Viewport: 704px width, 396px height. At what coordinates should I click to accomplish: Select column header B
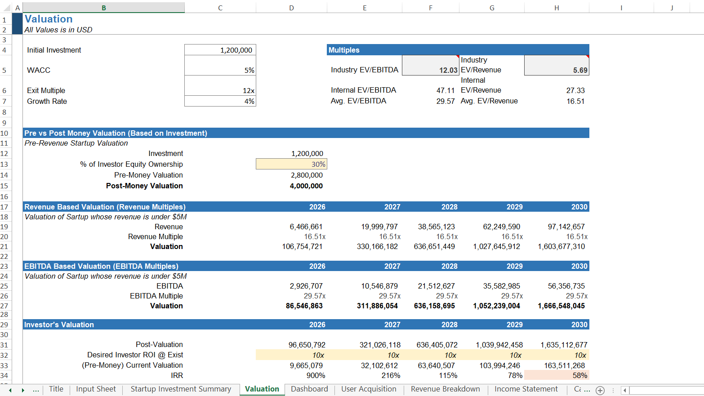pyautogui.click(x=103, y=7)
